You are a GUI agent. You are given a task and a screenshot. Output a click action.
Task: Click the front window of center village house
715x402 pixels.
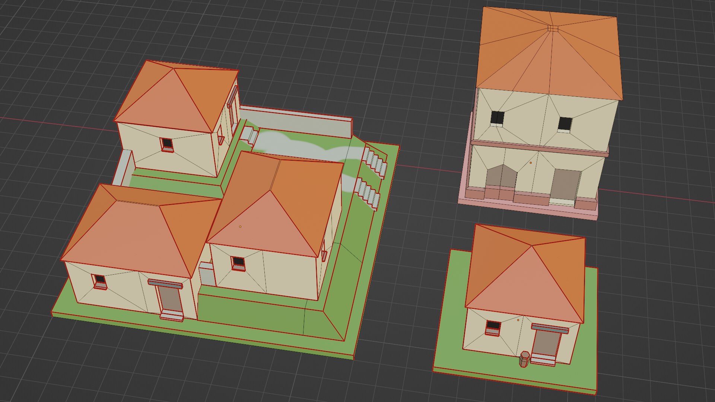pyautogui.click(x=238, y=263)
